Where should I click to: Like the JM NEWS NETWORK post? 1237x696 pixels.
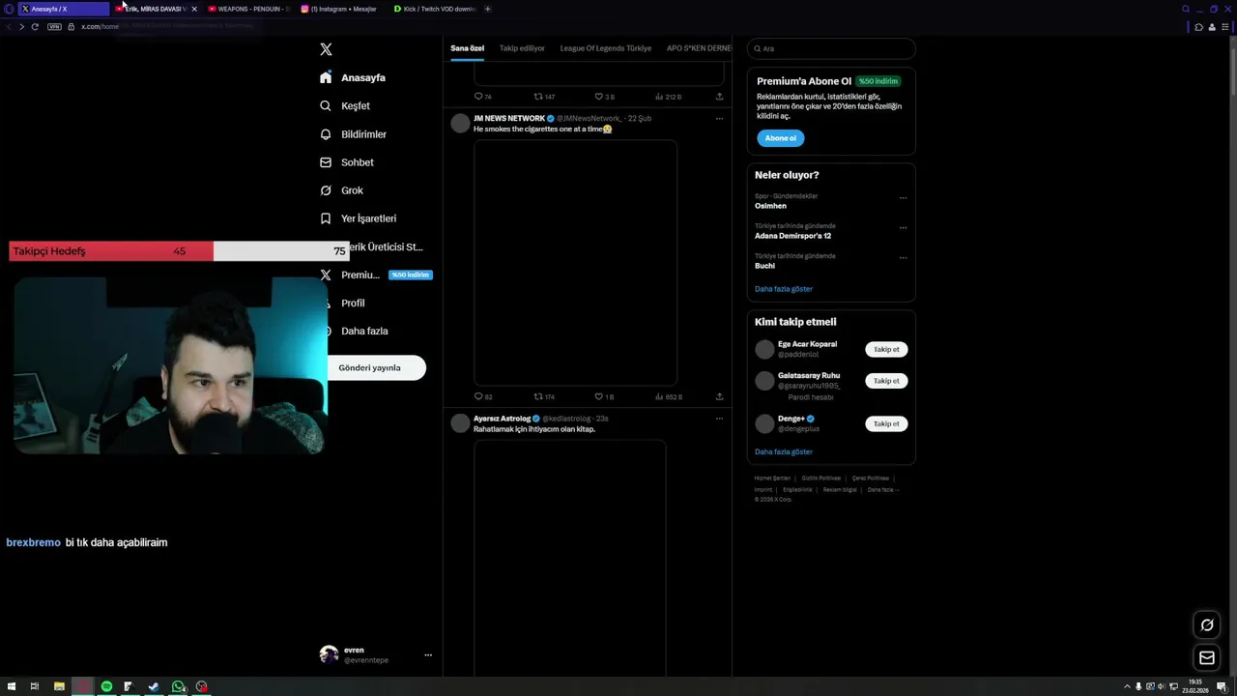coord(604,396)
